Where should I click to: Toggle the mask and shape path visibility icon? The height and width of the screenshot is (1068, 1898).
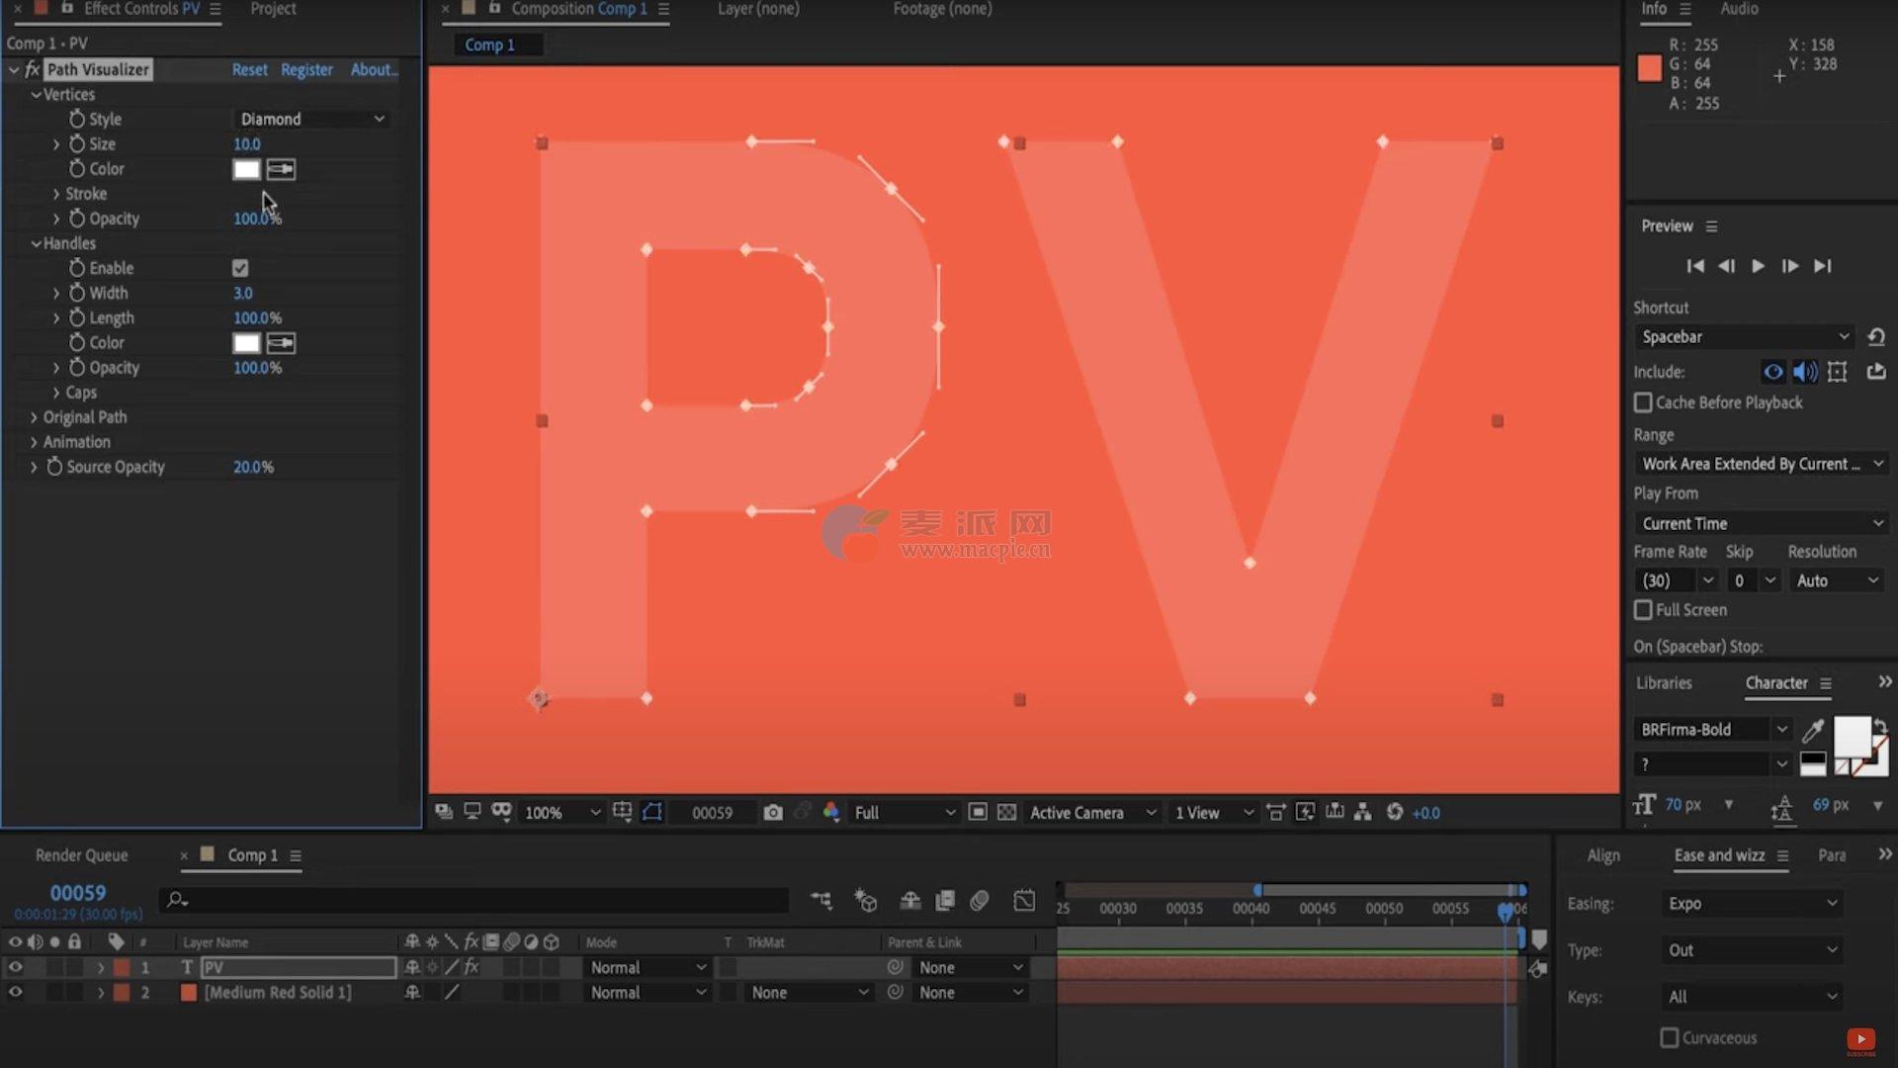point(652,812)
